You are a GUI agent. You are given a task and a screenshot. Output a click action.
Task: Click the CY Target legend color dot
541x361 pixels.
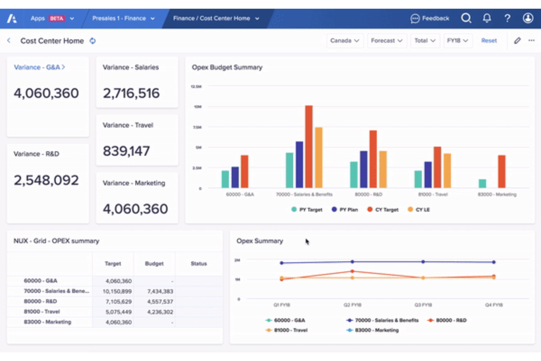370,209
